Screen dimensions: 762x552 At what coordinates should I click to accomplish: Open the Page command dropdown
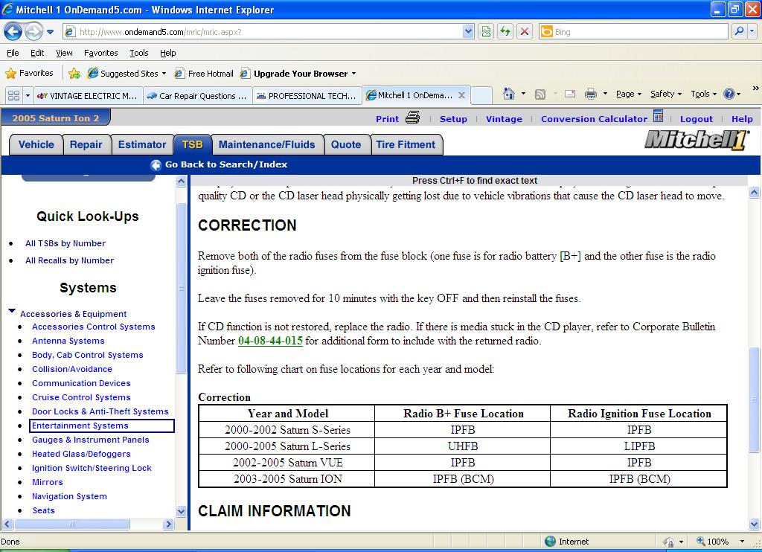point(628,94)
